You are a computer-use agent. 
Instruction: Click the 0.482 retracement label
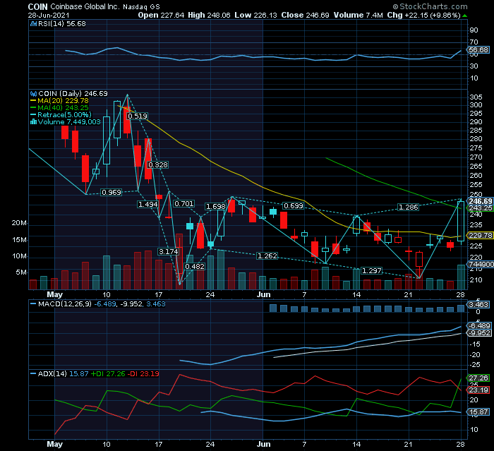[194, 267]
